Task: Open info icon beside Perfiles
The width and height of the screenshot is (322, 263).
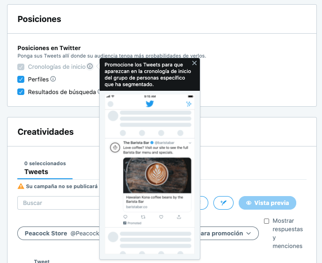Action: [53, 79]
